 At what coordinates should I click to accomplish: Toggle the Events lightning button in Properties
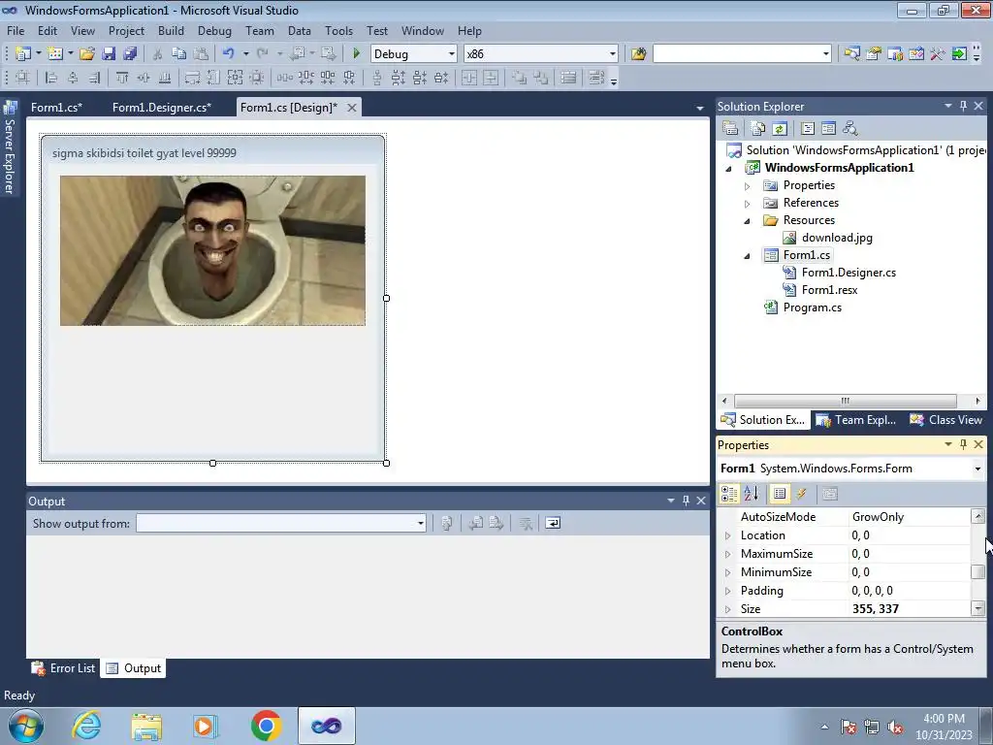coord(801,494)
